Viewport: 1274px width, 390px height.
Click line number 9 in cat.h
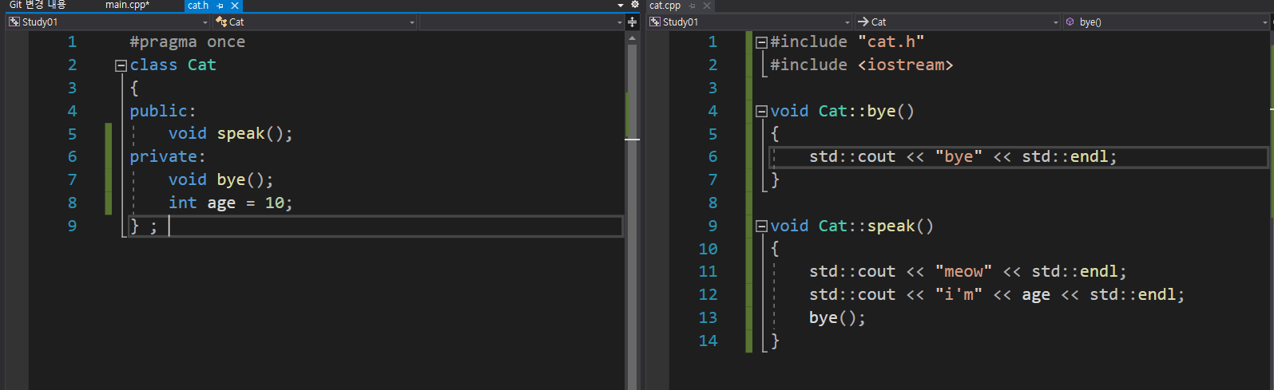pyautogui.click(x=72, y=227)
